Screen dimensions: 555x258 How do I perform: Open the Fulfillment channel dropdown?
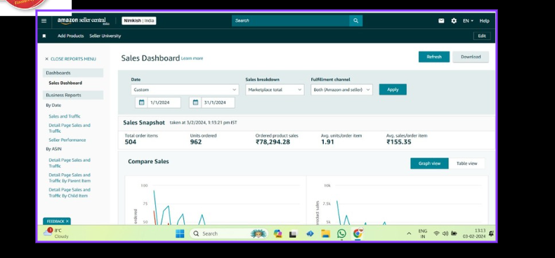[341, 90]
